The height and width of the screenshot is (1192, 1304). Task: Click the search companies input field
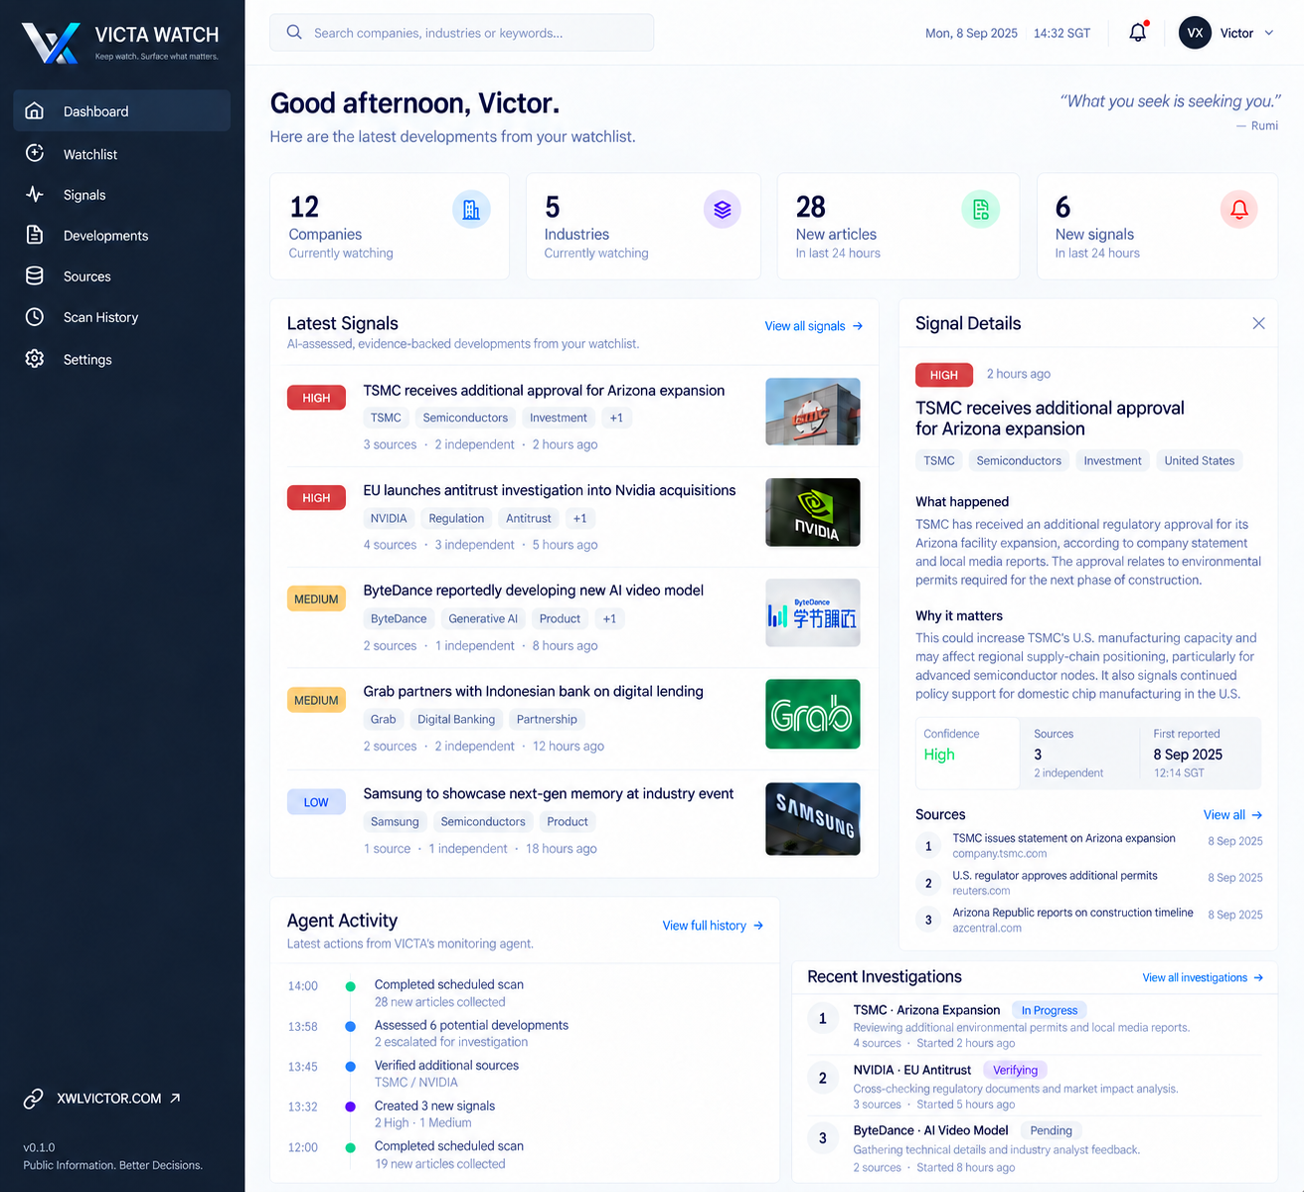pyautogui.click(x=461, y=33)
